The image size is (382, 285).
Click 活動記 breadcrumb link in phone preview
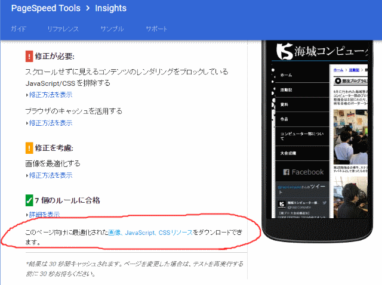354,70
